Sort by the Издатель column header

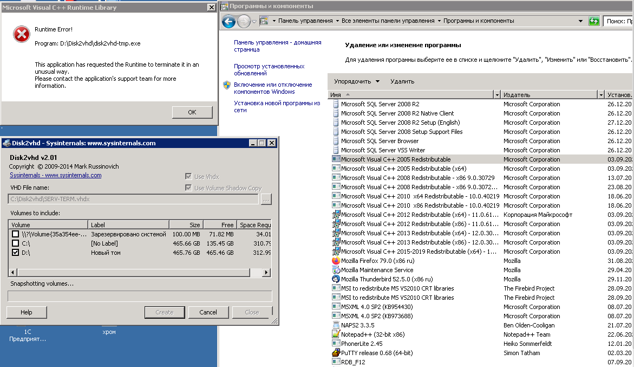(x=549, y=95)
